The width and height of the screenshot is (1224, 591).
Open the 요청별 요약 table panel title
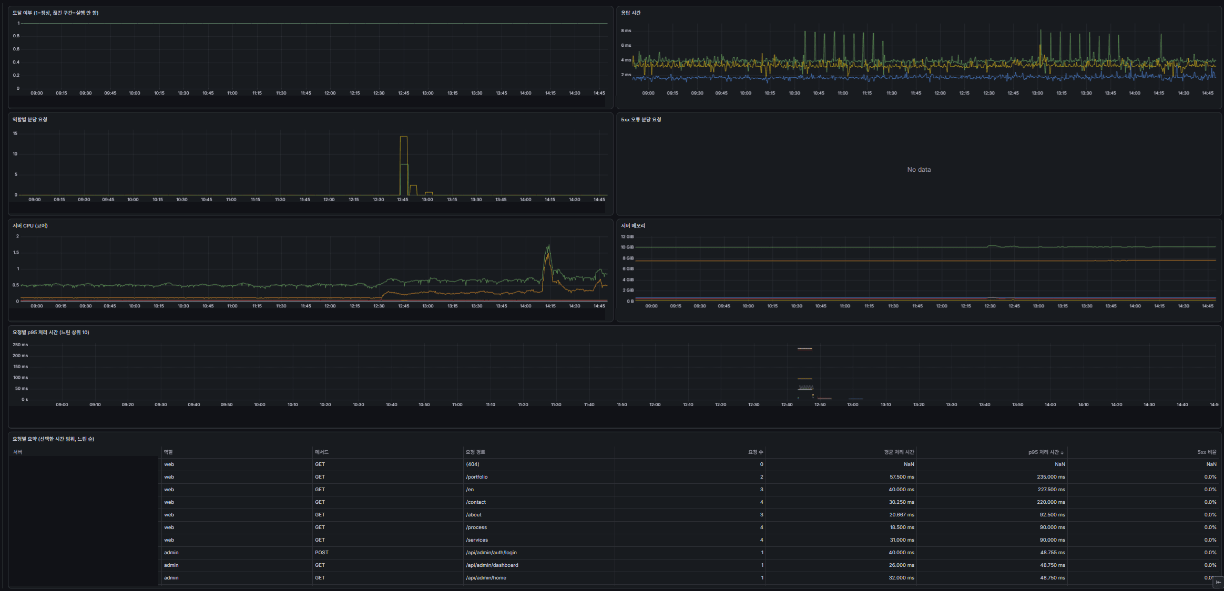[x=53, y=439]
